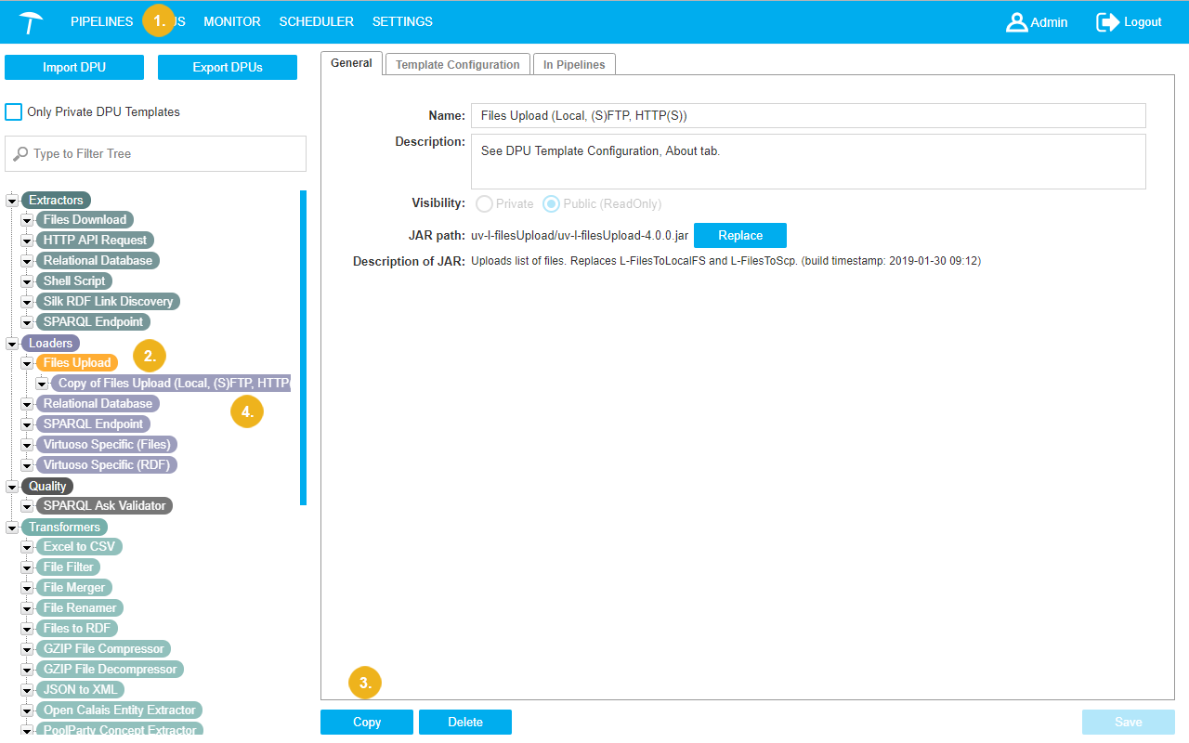The image size is (1189, 743).
Task: Switch to Template Configuration tab
Action: [457, 65]
